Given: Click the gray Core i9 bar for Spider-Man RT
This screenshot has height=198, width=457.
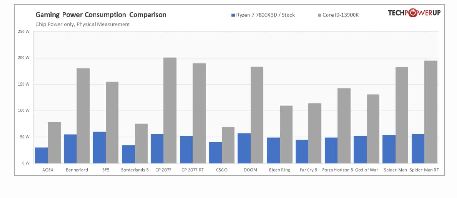Looking at the screenshot, I should [431, 112].
